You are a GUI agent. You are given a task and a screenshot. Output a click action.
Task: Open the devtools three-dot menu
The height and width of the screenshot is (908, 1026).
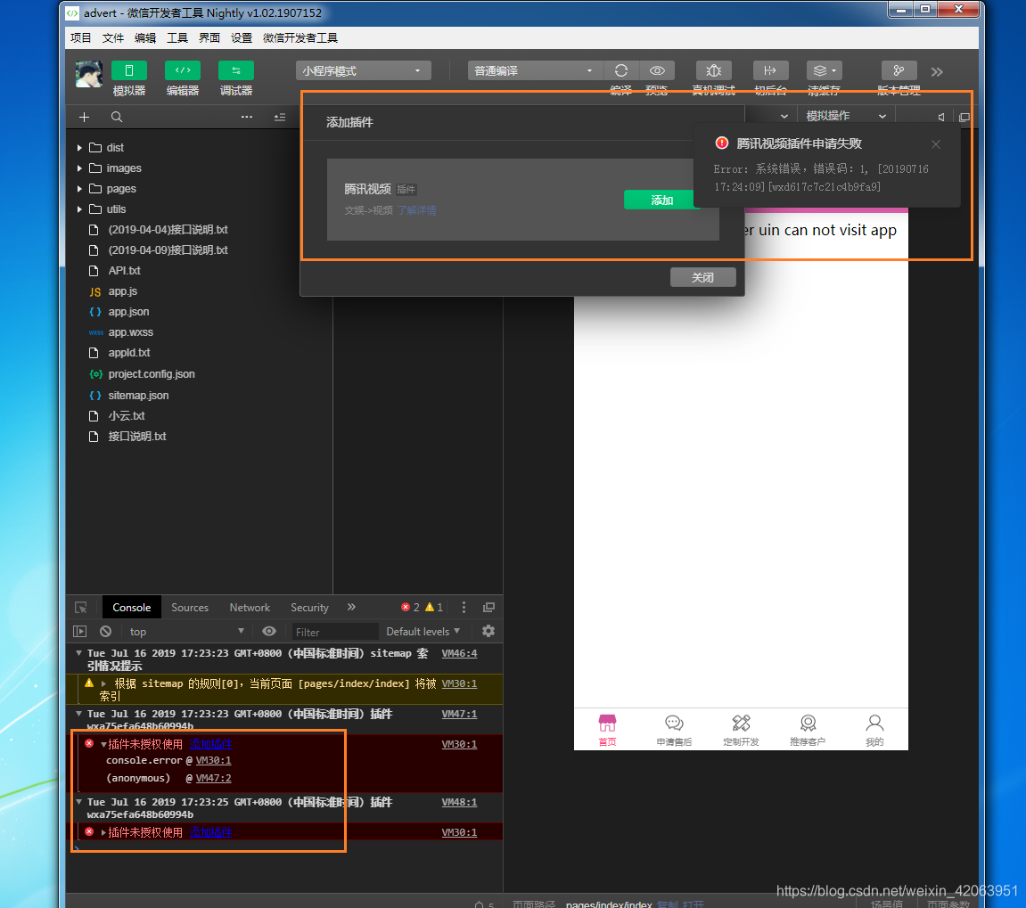click(464, 607)
